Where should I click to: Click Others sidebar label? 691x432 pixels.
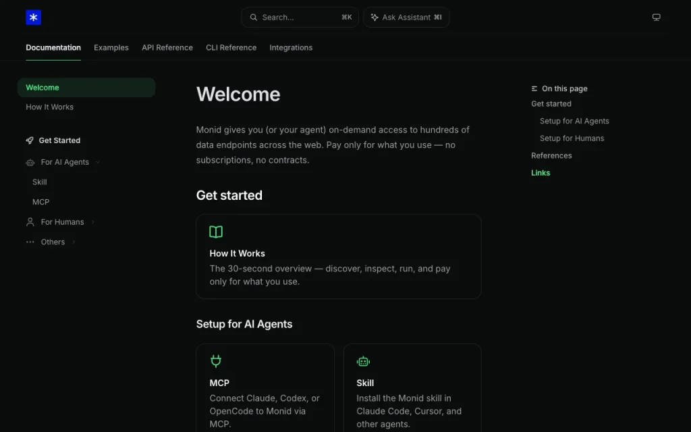click(53, 242)
